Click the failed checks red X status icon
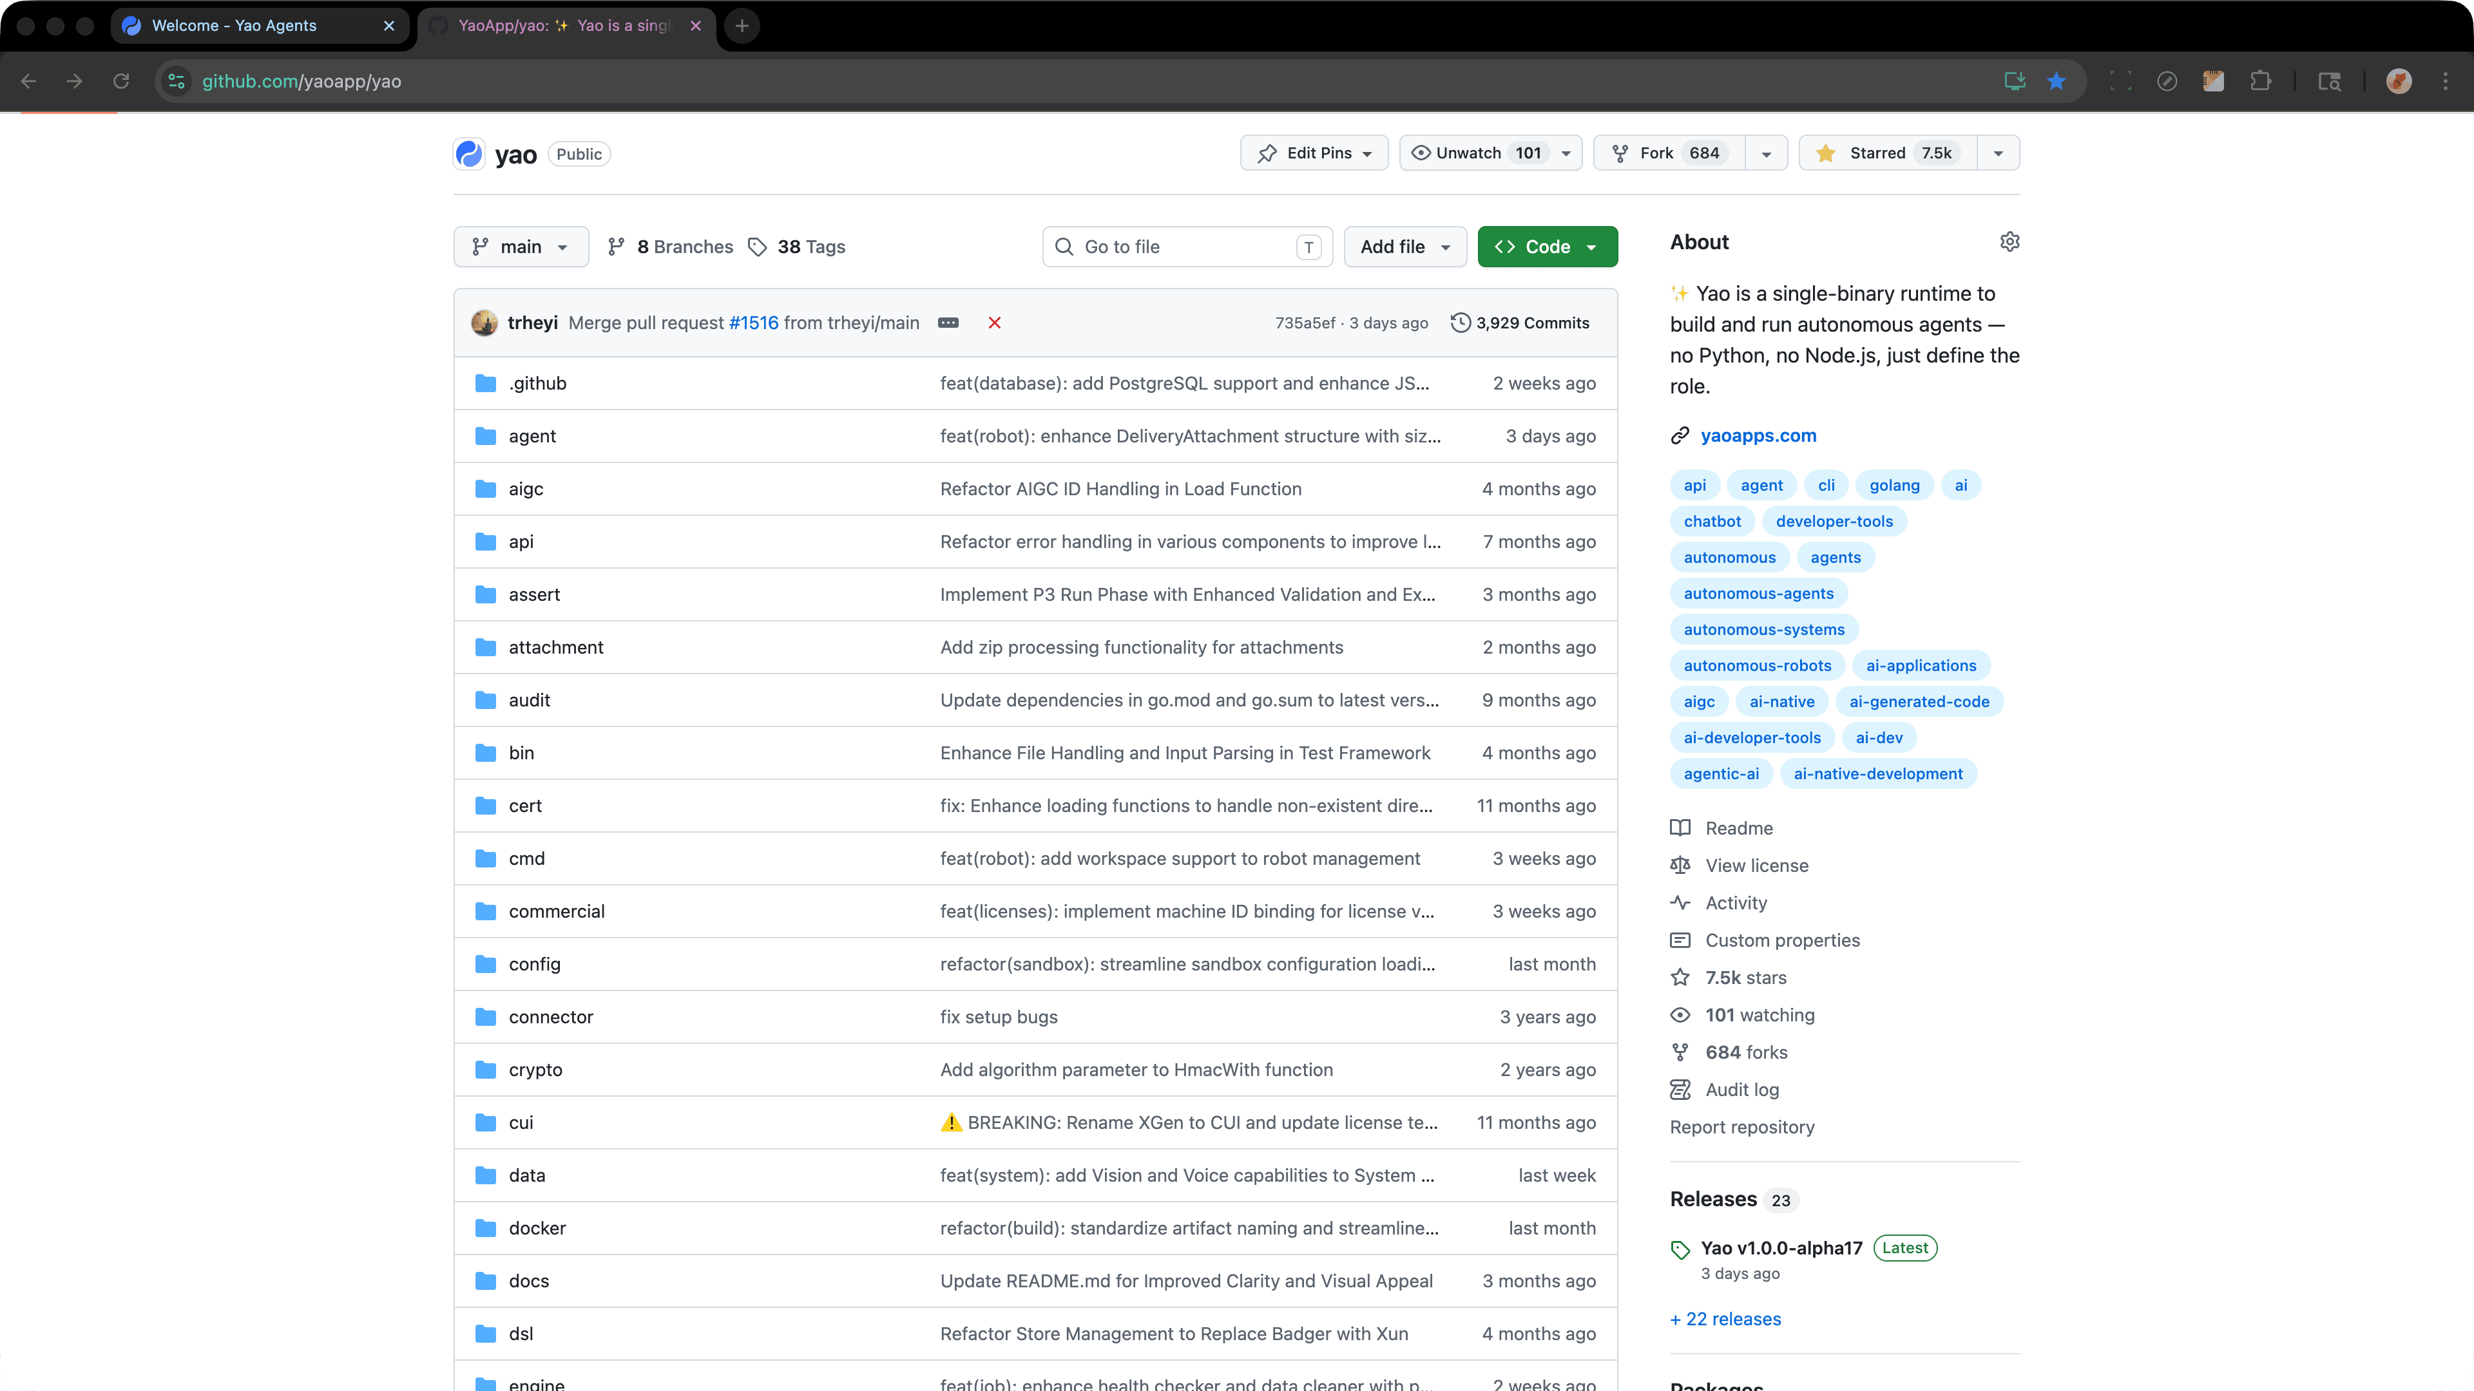2474x1391 pixels. pos(995,323)
